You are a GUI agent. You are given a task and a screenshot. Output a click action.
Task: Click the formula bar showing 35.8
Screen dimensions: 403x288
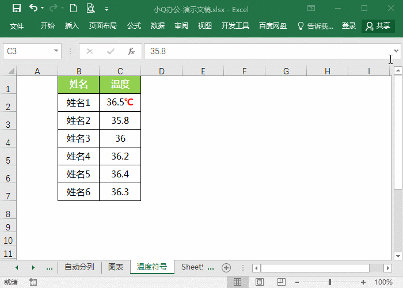tap(267, 51)
